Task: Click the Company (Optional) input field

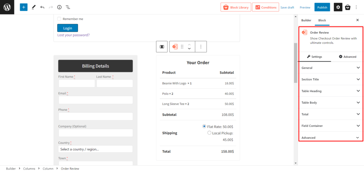Action: [x=96, y=133]
